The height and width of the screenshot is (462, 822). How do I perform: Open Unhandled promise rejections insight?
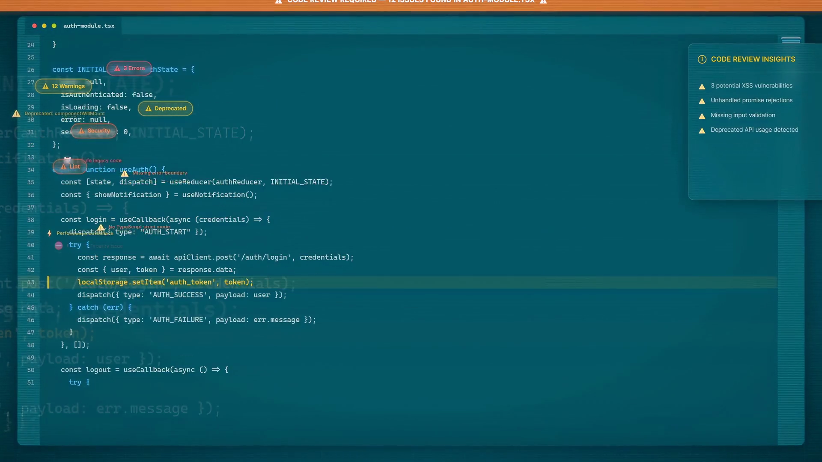point(751,100)
